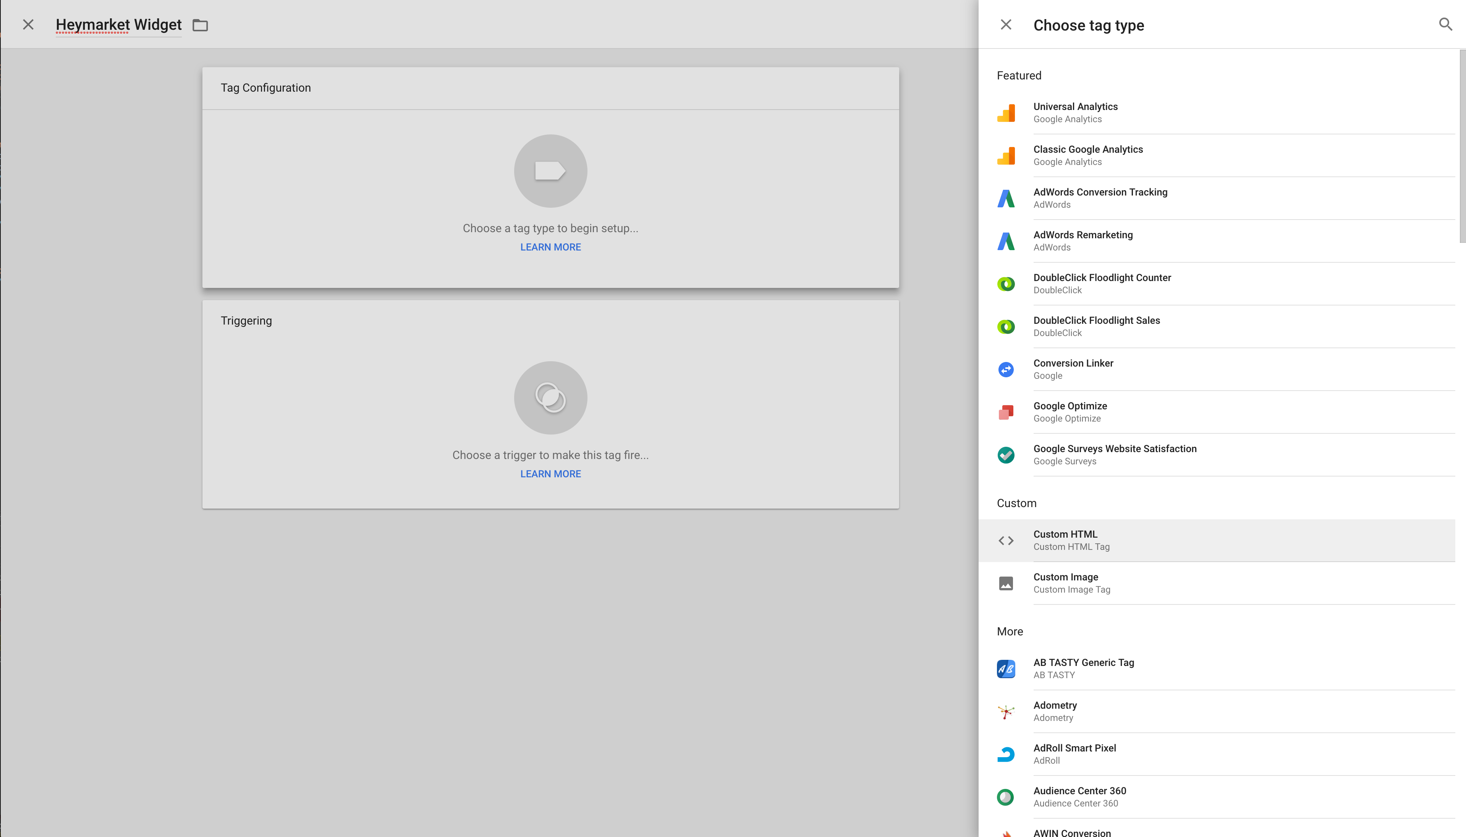Click the AdRoll Smart Pixel icon
The height and width of the screenshot is (837, 1466).
(x=1005, y=754)
